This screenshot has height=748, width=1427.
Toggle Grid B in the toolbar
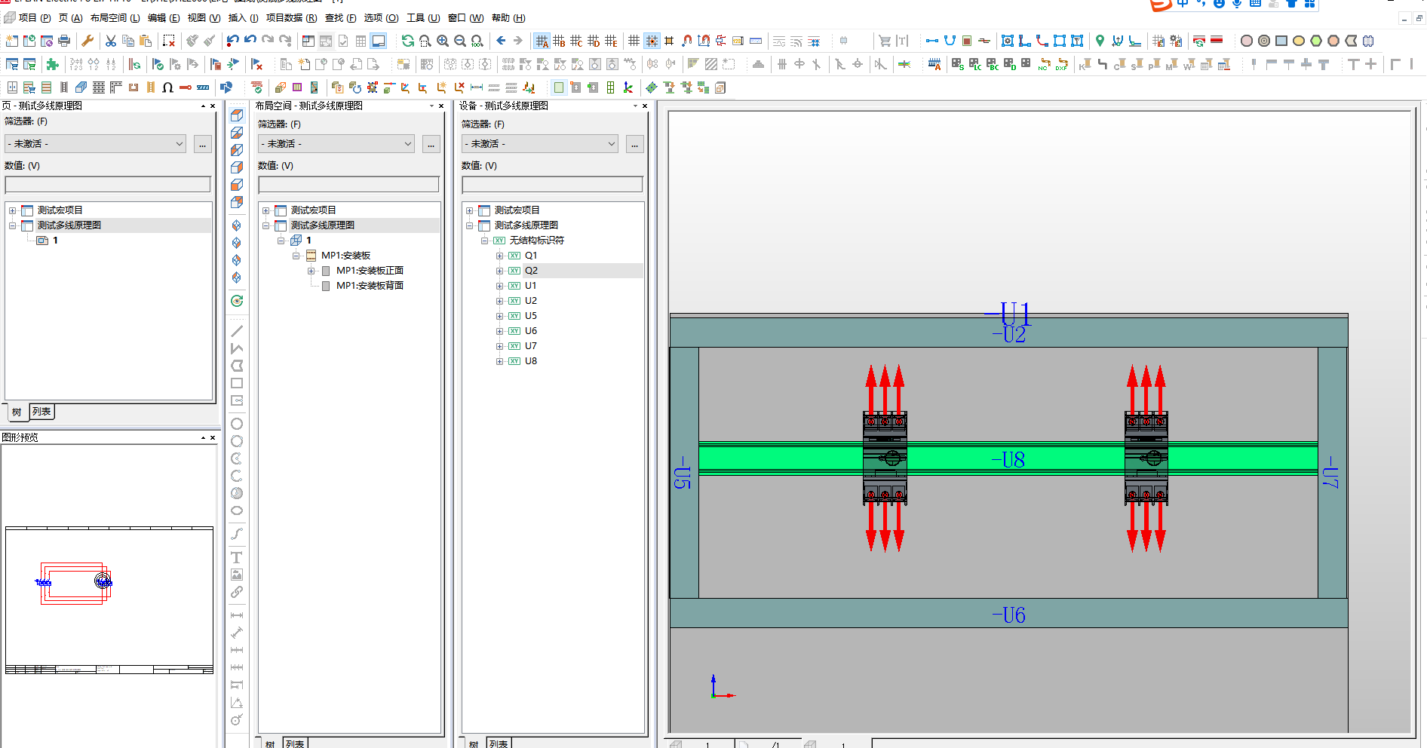coord(559,41)
